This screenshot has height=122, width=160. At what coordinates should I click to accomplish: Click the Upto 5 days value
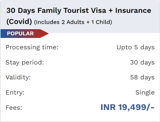click(x=136, y=47)
